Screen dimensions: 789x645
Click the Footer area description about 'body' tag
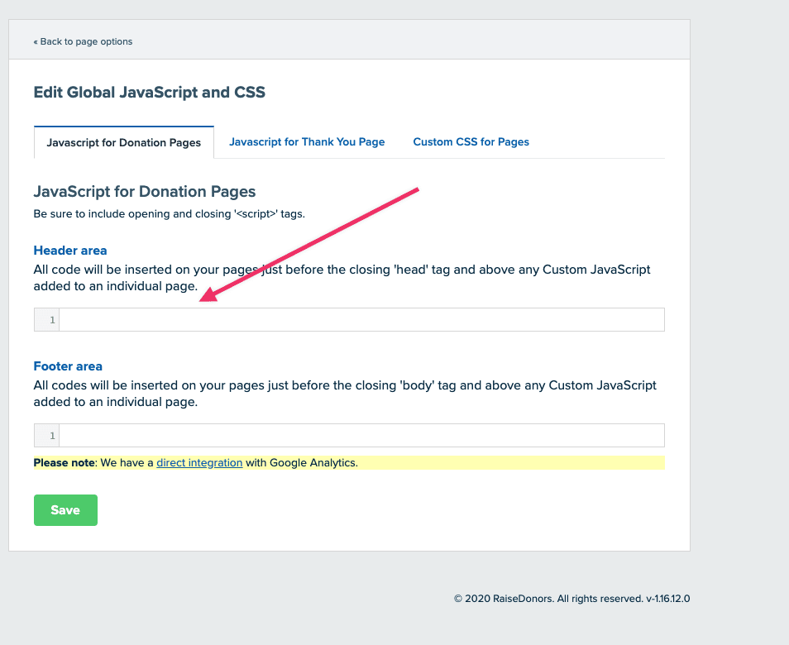pos(345,394)
